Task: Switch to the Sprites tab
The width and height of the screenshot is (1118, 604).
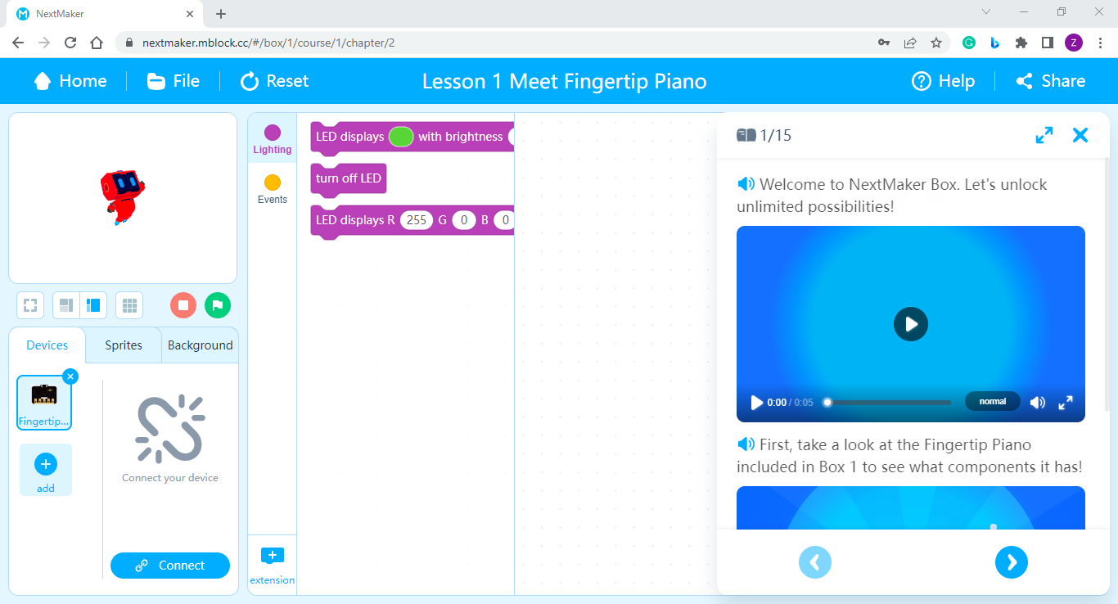Action: tap(124, 345)
